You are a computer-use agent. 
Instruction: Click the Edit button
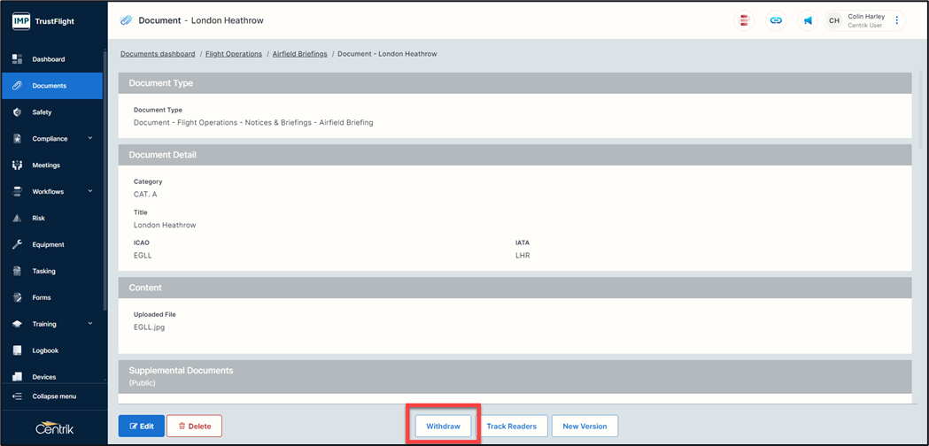[x=142, y=426]
